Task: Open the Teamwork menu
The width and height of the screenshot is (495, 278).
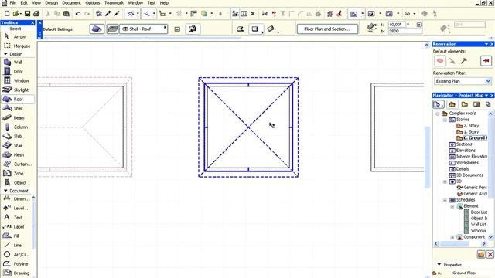Action: (x=114, y=3)
